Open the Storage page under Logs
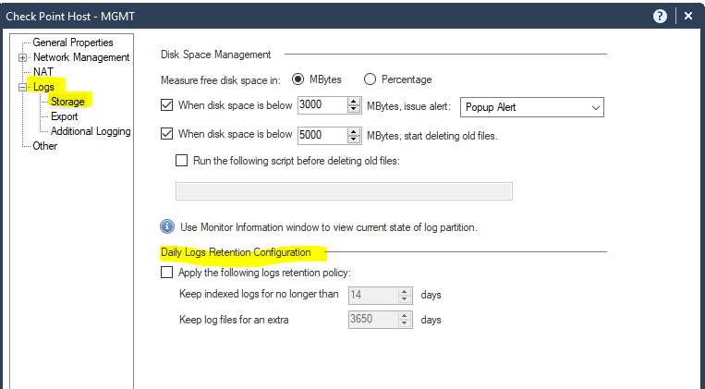The height and width of the screenshot is (389, 705). (x=67, y=102)
